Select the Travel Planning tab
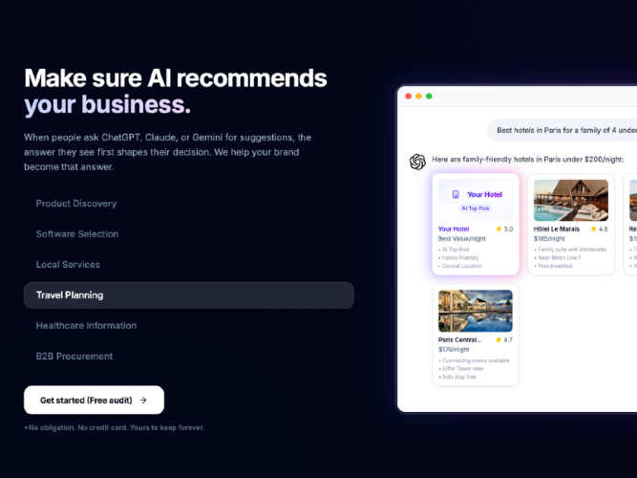Image resolution: width=637 pixels, height=478 pixels. tap(189, 295)
